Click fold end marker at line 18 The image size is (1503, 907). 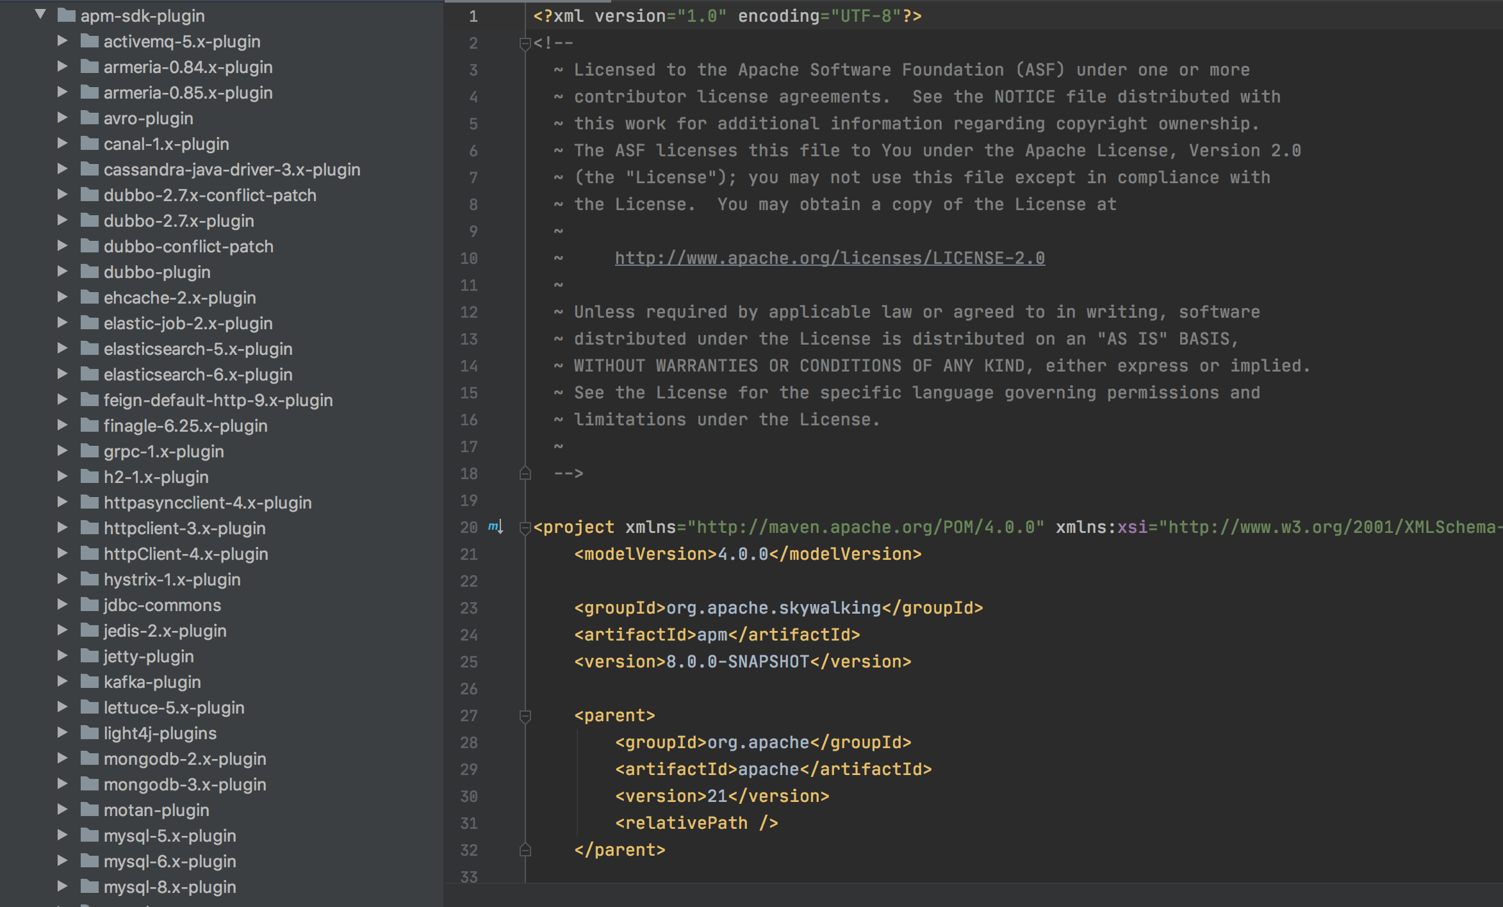[x=525, y=473]
